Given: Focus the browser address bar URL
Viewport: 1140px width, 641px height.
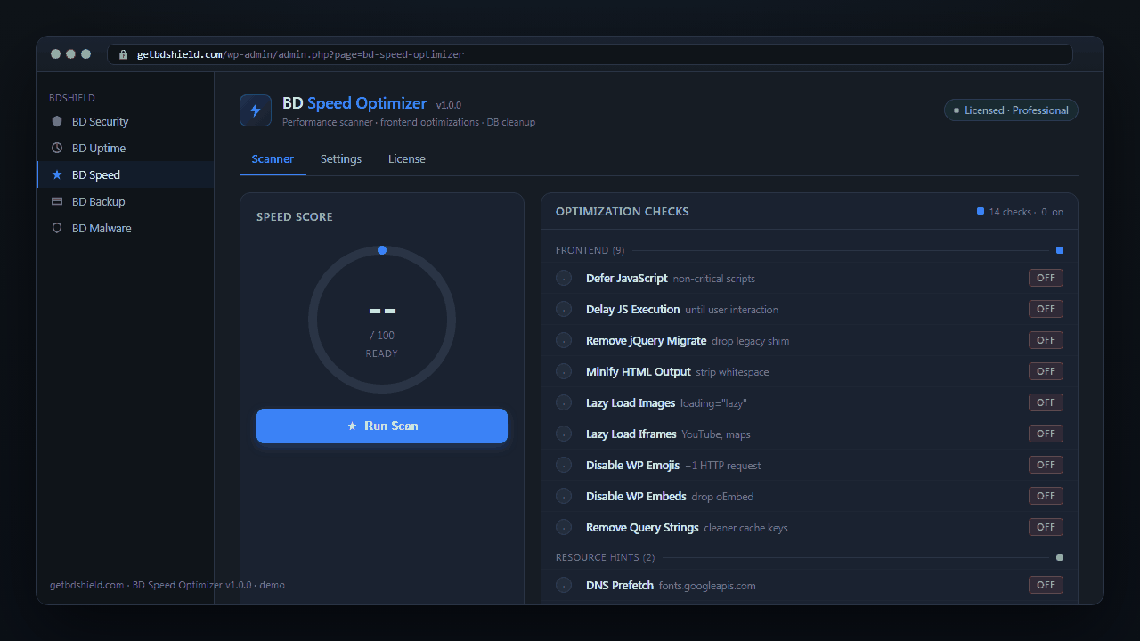Looking at the screenshot, I should [x=590, y=54].
